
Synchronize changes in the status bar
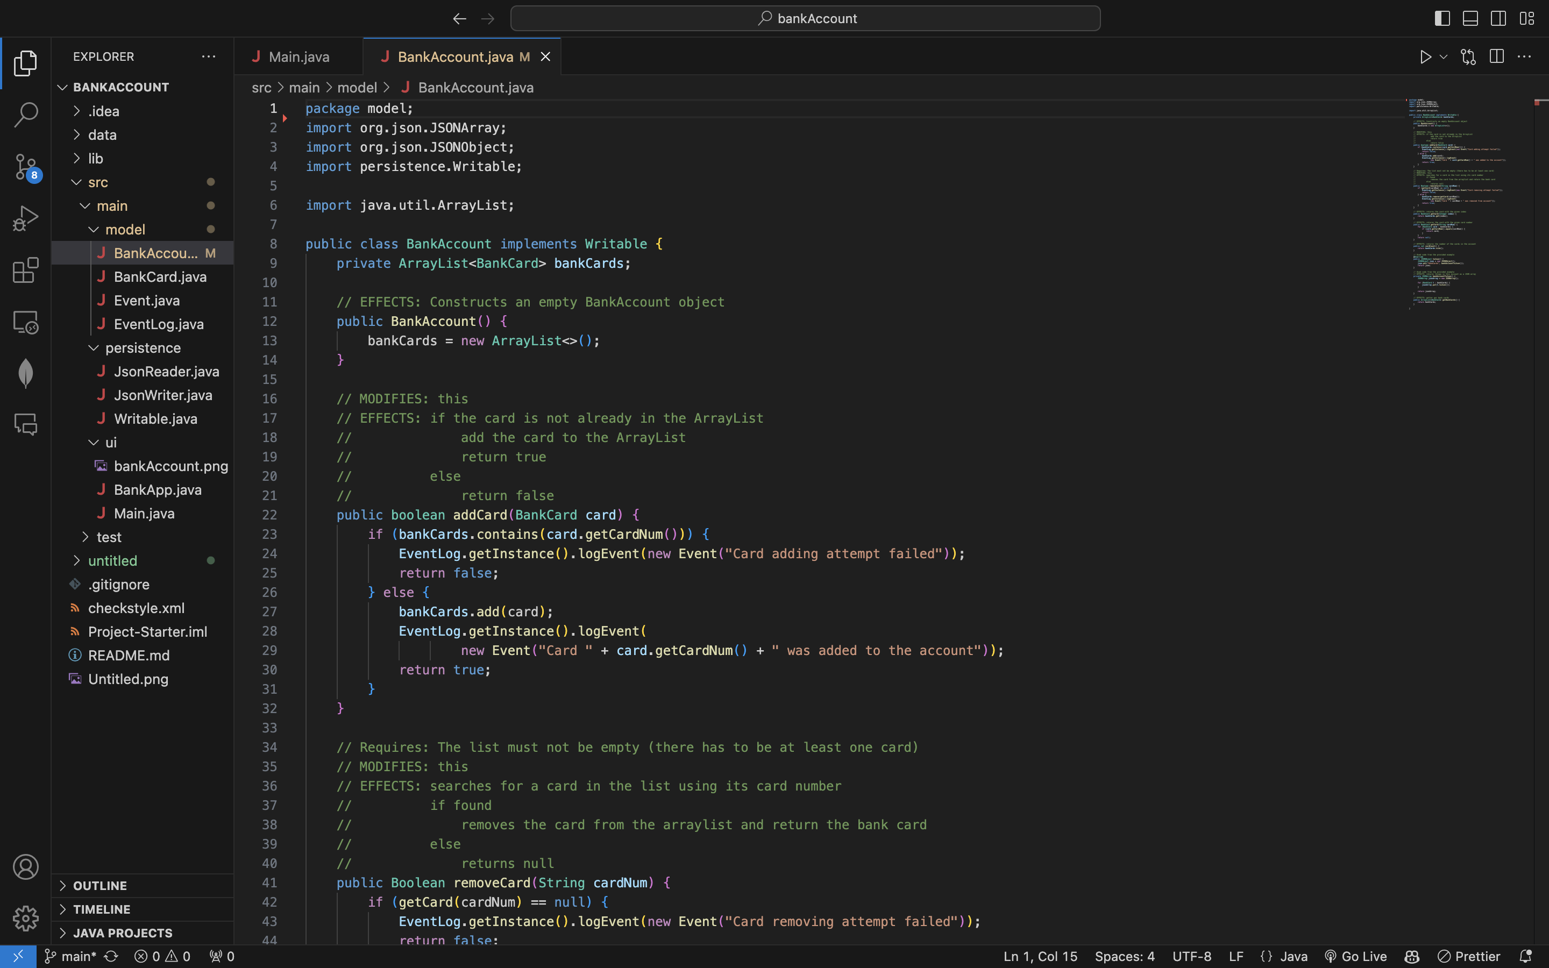tap(111, 957)
